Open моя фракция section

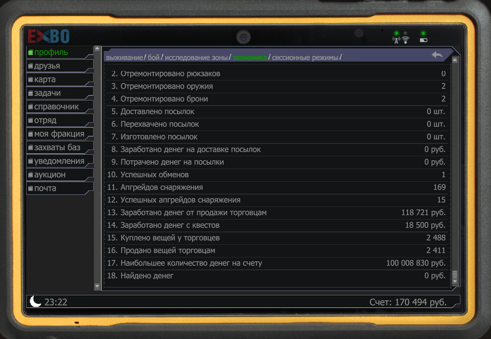click(x=60, y=134)
